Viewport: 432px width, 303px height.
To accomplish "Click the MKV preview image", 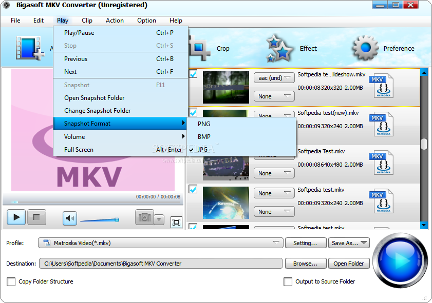I will point(93,130).
